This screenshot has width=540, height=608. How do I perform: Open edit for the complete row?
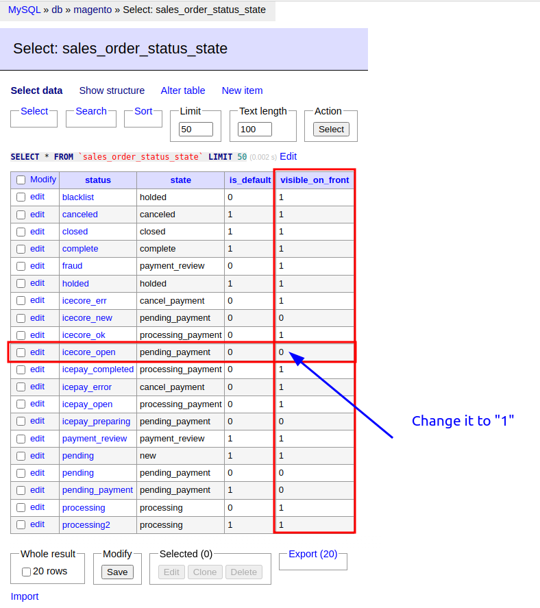(37, 249)
